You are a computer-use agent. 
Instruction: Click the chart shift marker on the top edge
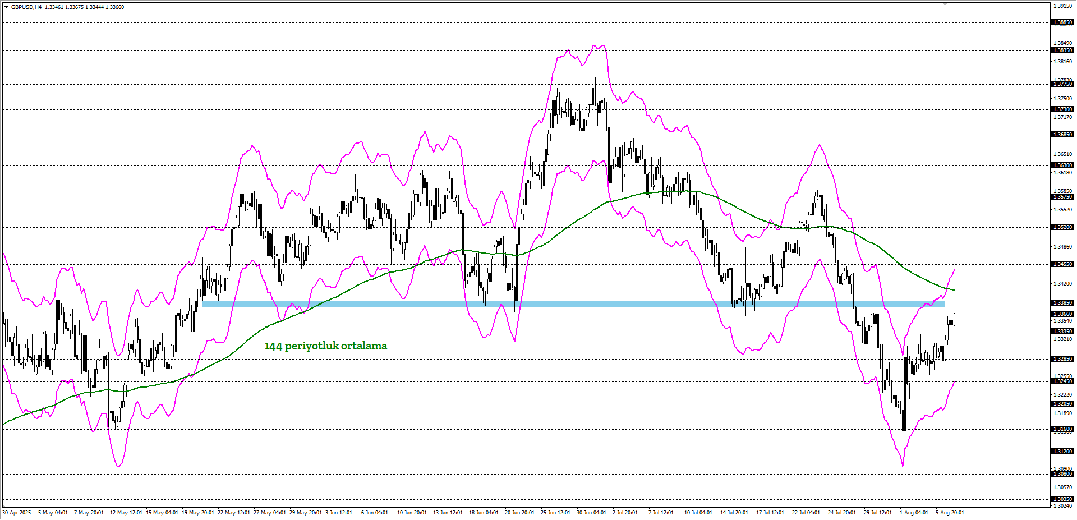click(x=945, y=4)
